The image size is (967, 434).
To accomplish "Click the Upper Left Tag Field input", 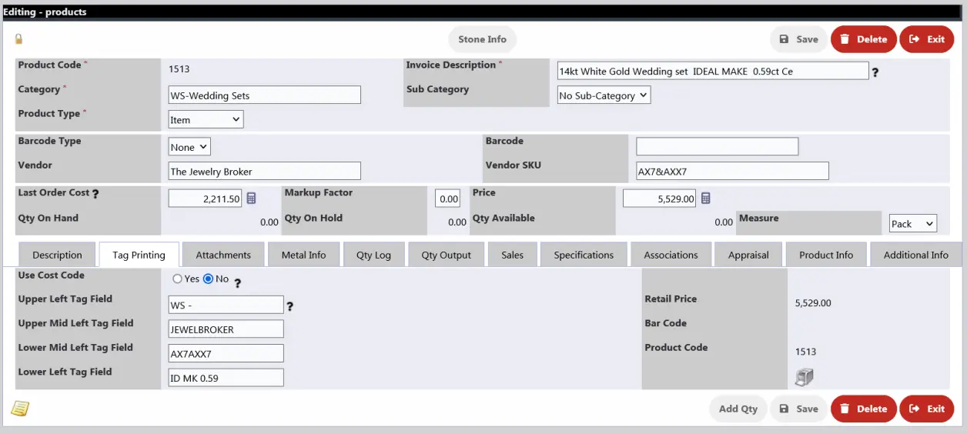I will 226,305.
